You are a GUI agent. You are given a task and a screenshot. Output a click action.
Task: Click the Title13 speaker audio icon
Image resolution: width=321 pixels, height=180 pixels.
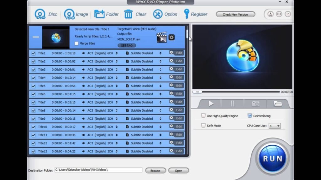tap(83, 151)
